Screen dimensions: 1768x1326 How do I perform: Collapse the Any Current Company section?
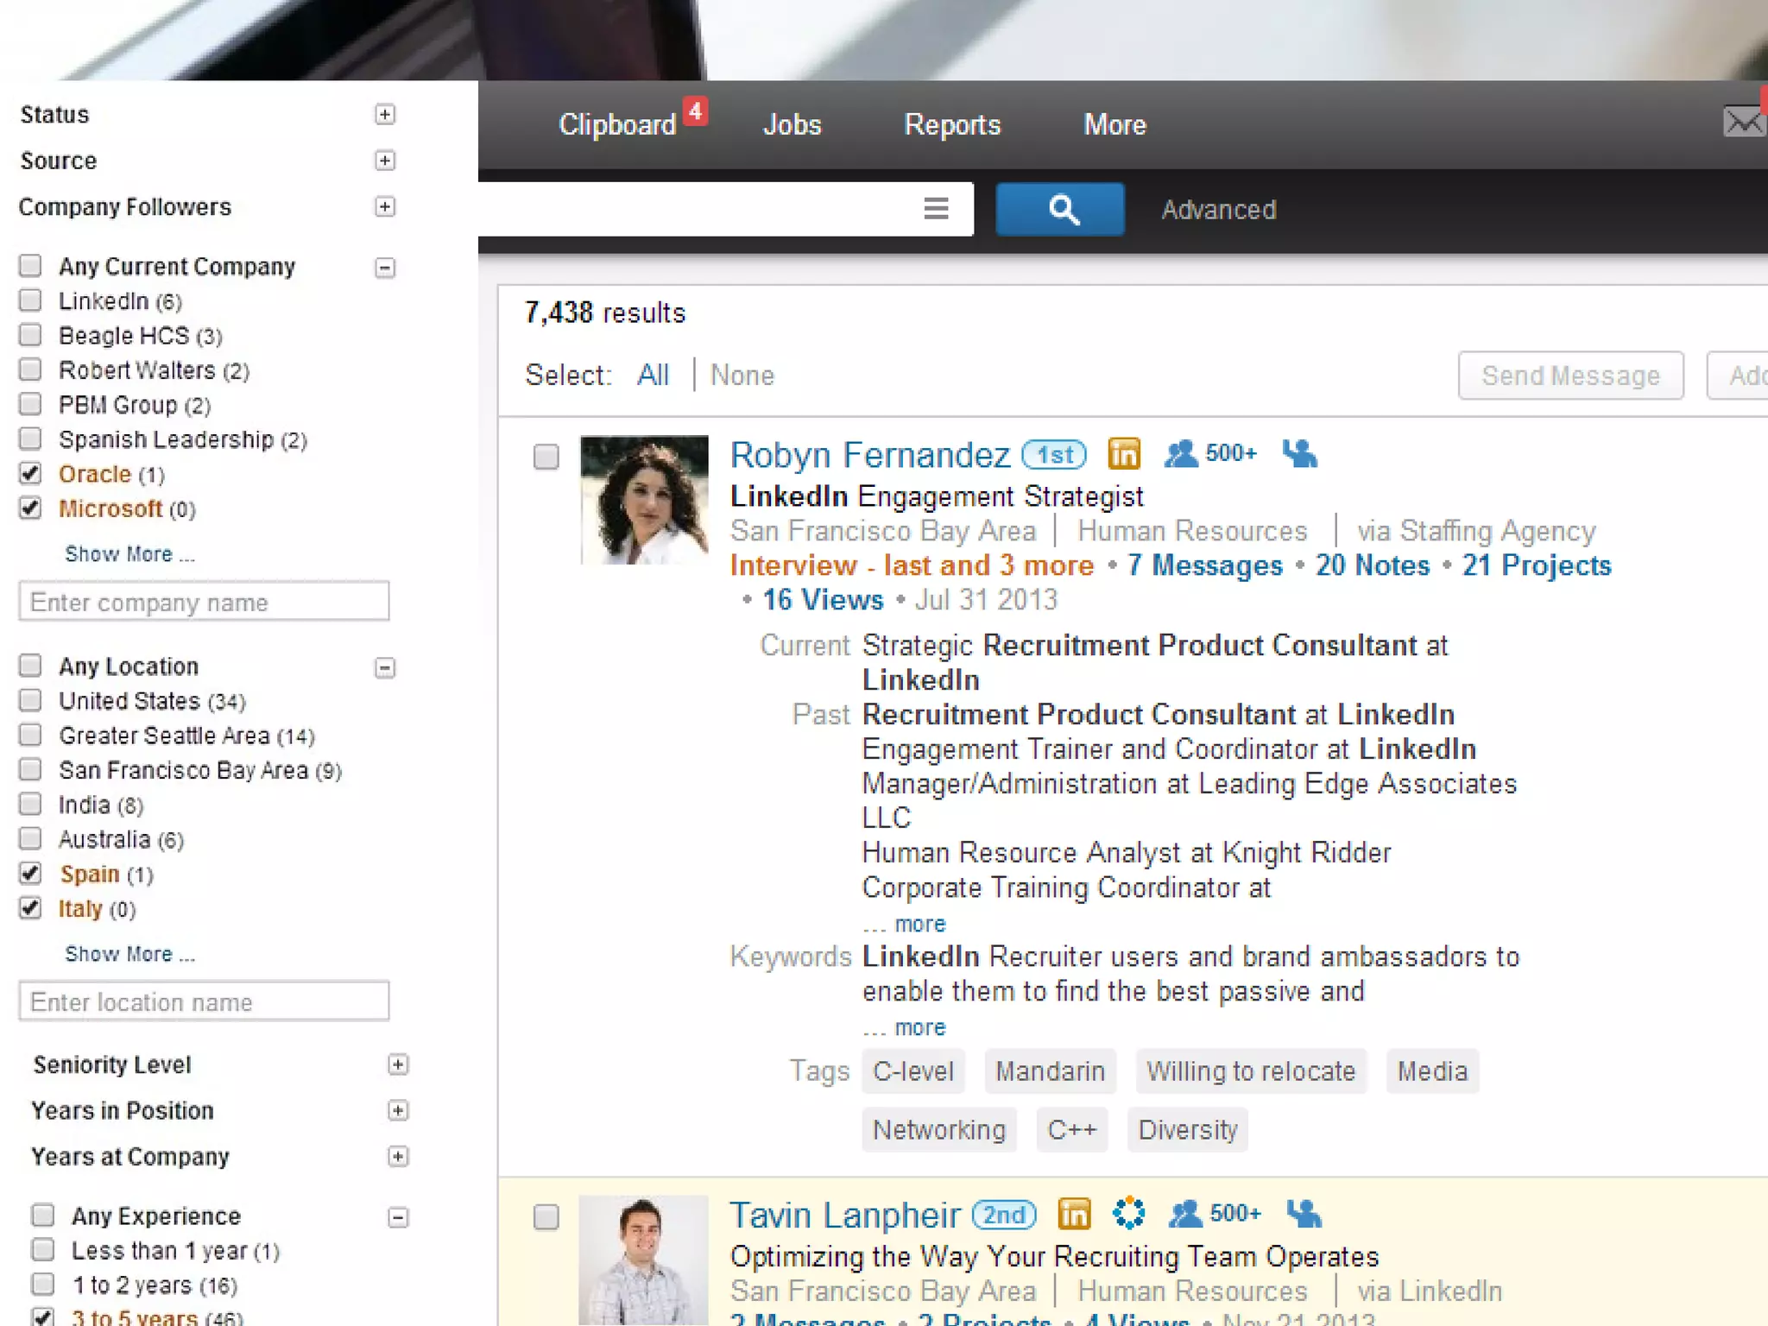tap(385, 268)
